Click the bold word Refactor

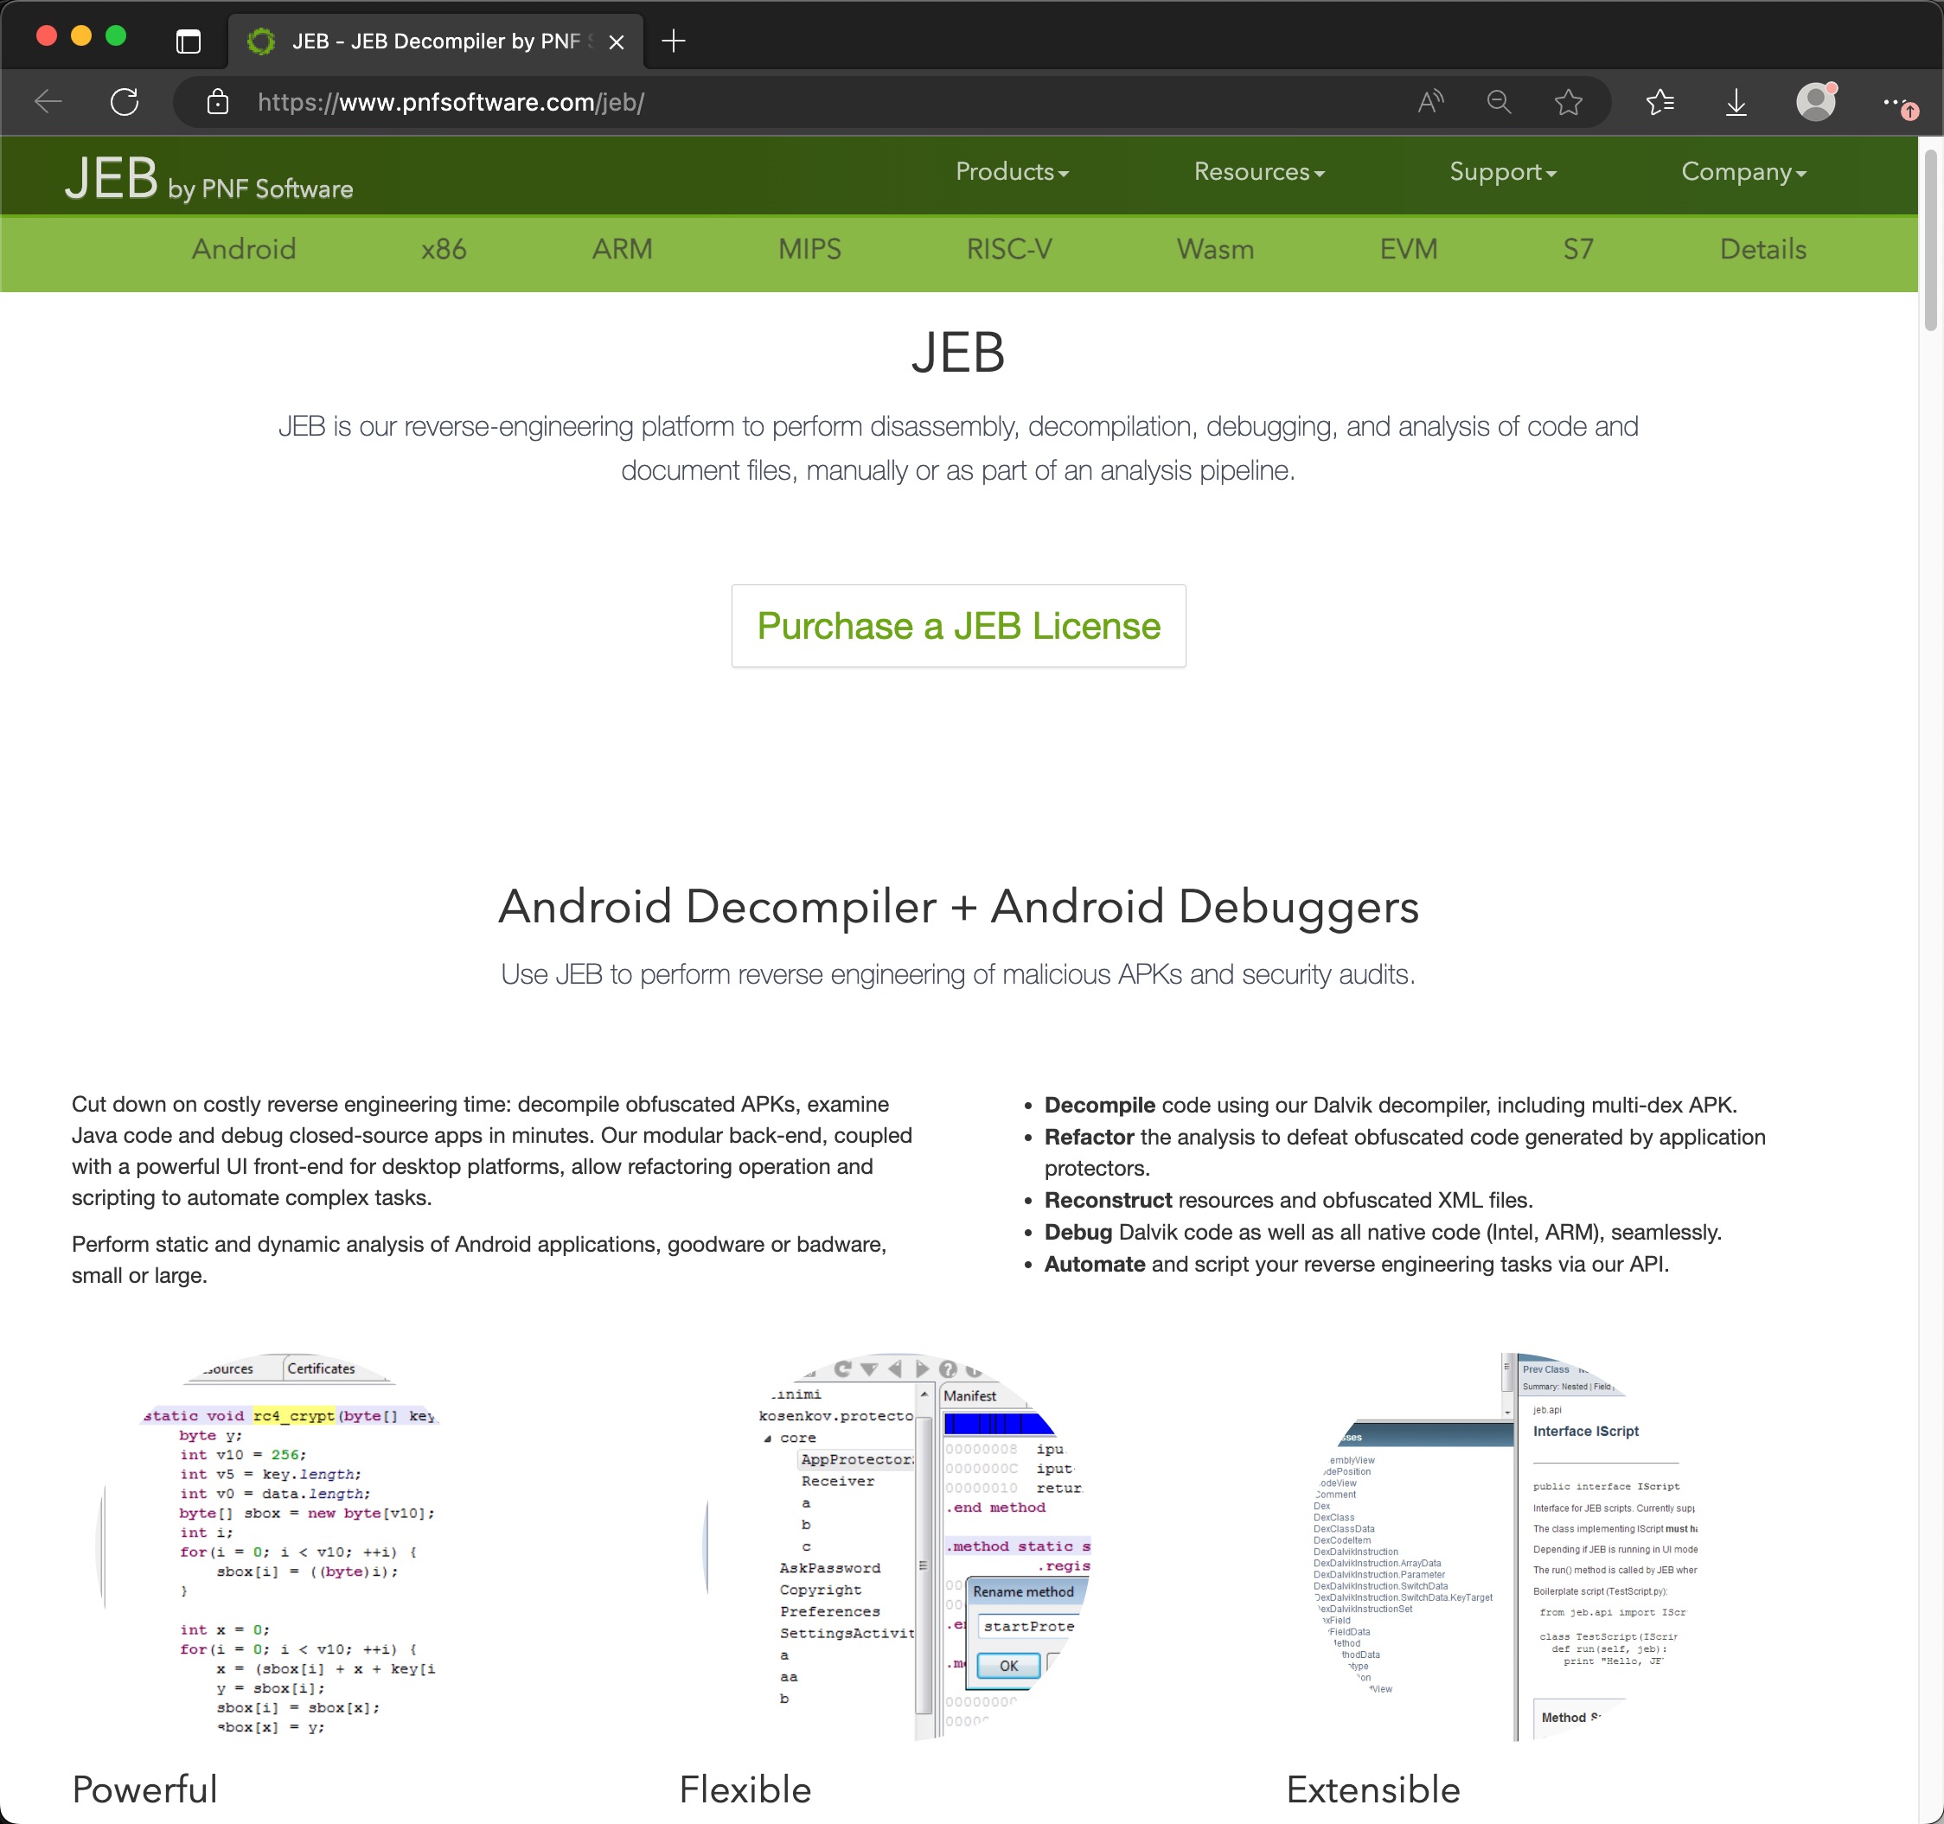pos(1090,1137)
